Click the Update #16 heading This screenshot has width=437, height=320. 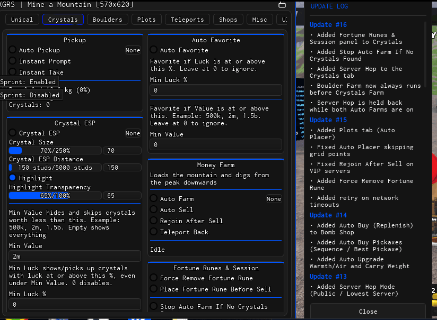328,25
